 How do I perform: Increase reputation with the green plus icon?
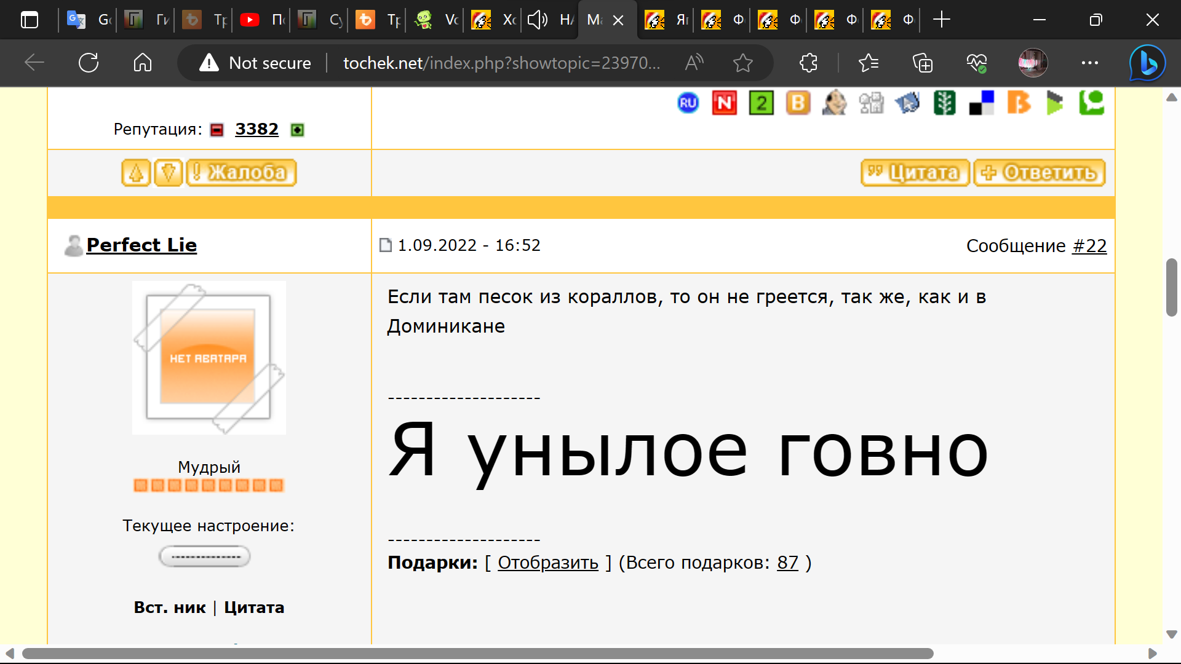pos(297,130)
